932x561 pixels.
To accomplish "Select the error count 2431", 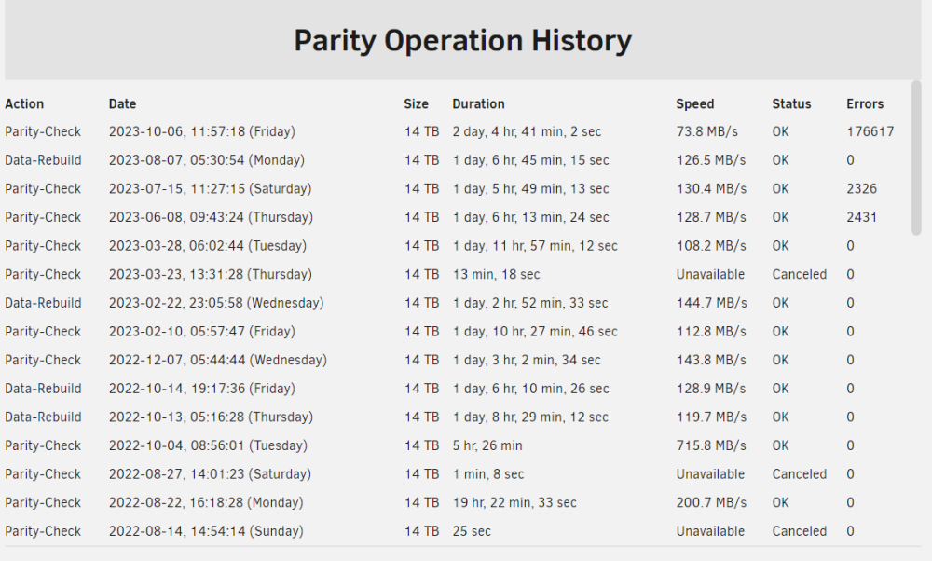I will click(x=862, y=217).
